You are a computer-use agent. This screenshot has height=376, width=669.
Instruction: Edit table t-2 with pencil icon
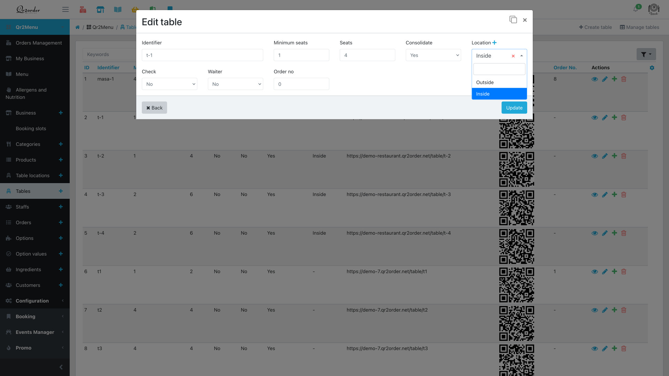(x=605, y=156)
